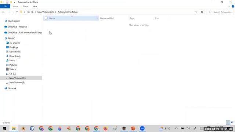Switch to details view icon in status bar

228,122
